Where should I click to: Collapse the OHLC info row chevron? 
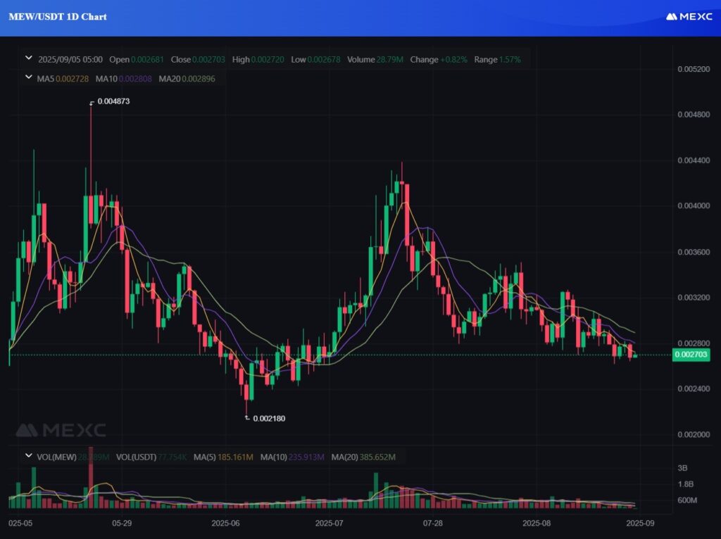[x=28, y=58]
